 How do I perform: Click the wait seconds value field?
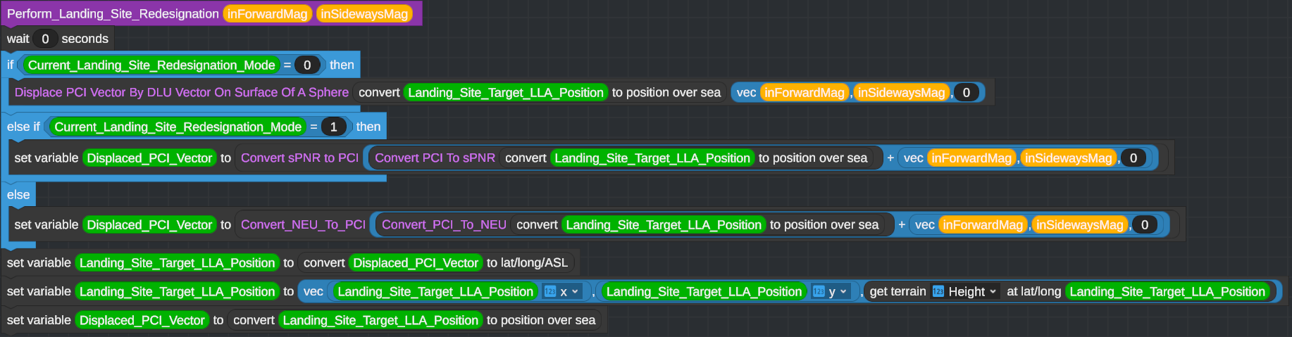pyautogui.click(x=45, y=39)
